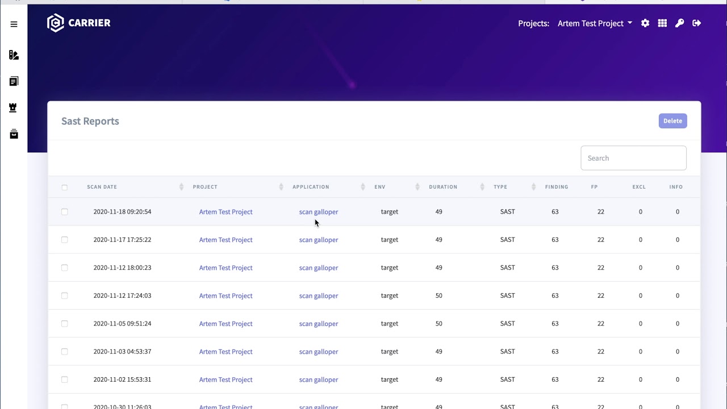727x409 pixels.
Task: Sort by Duration column arrows
Action: click(x=482, y=187)
